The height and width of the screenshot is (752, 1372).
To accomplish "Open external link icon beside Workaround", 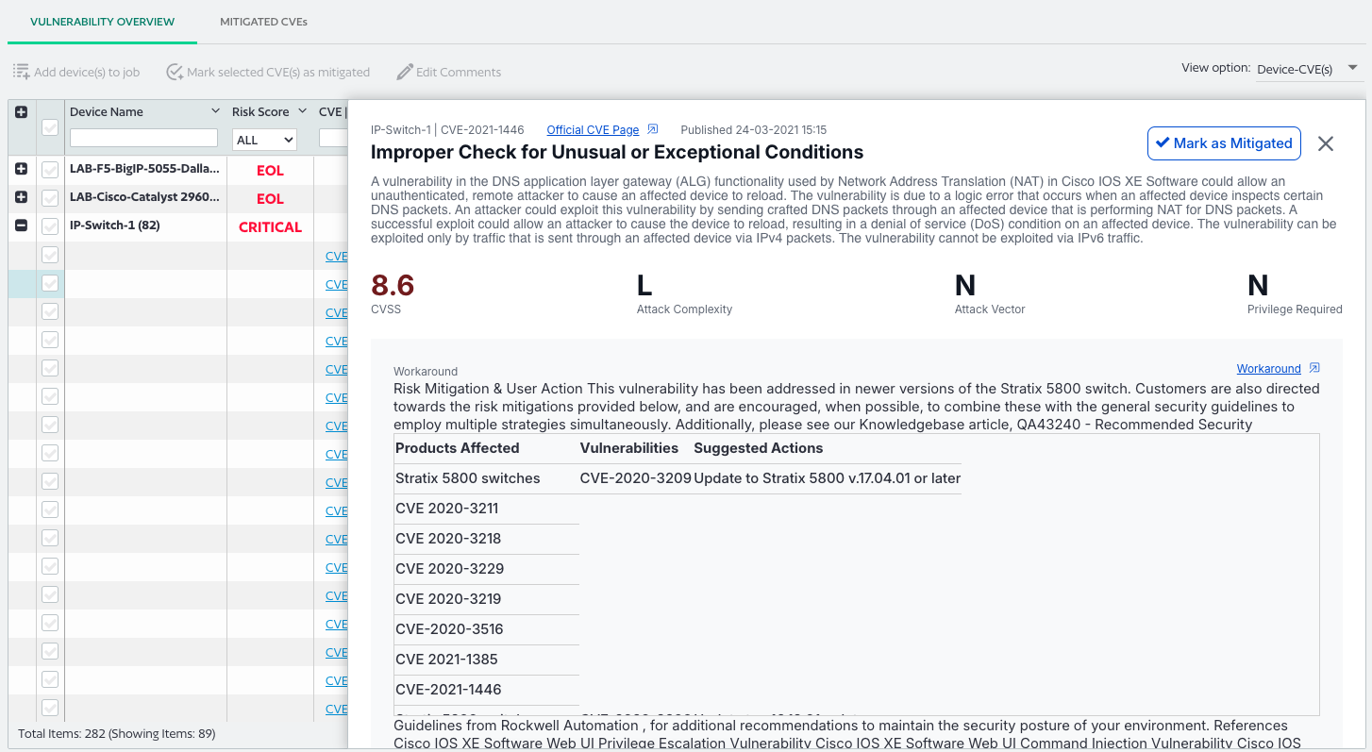I will tap(1314, 368).
